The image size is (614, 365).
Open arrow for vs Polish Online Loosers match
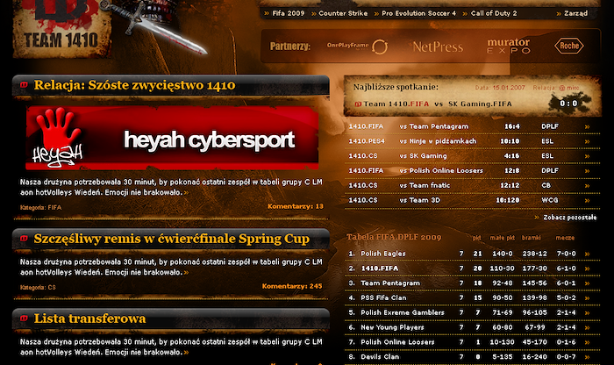pos(587,171)
